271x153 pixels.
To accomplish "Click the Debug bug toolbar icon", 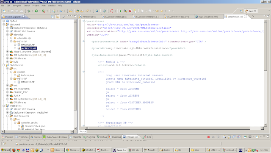I will [29, 11].
